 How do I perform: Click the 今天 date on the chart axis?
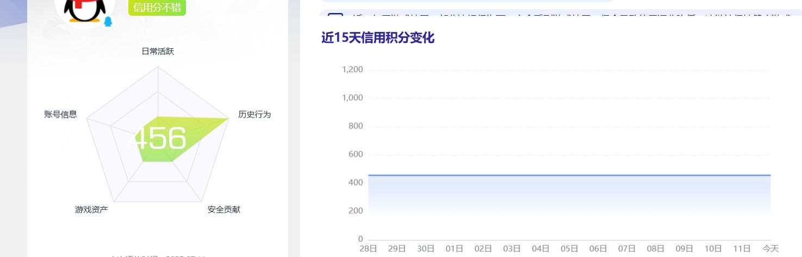click(x=770, y=248)
